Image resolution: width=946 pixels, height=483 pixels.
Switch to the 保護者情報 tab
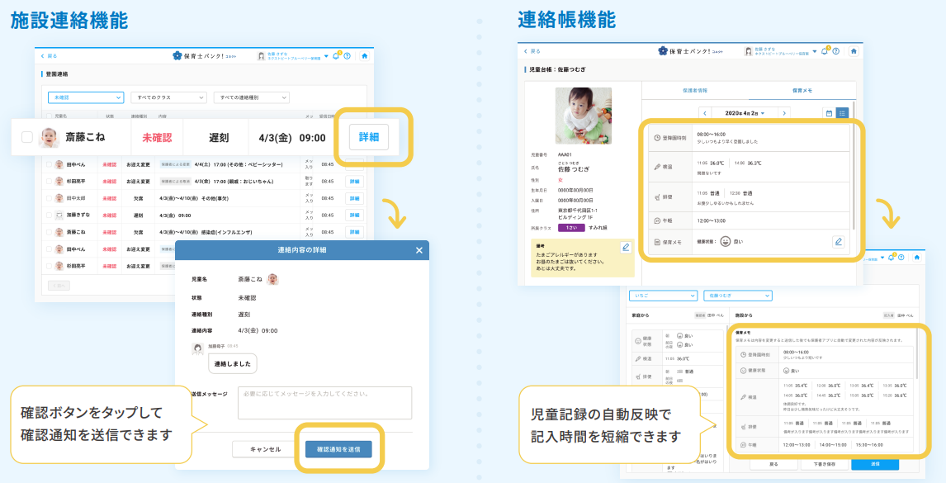click(x=694, y=89)
